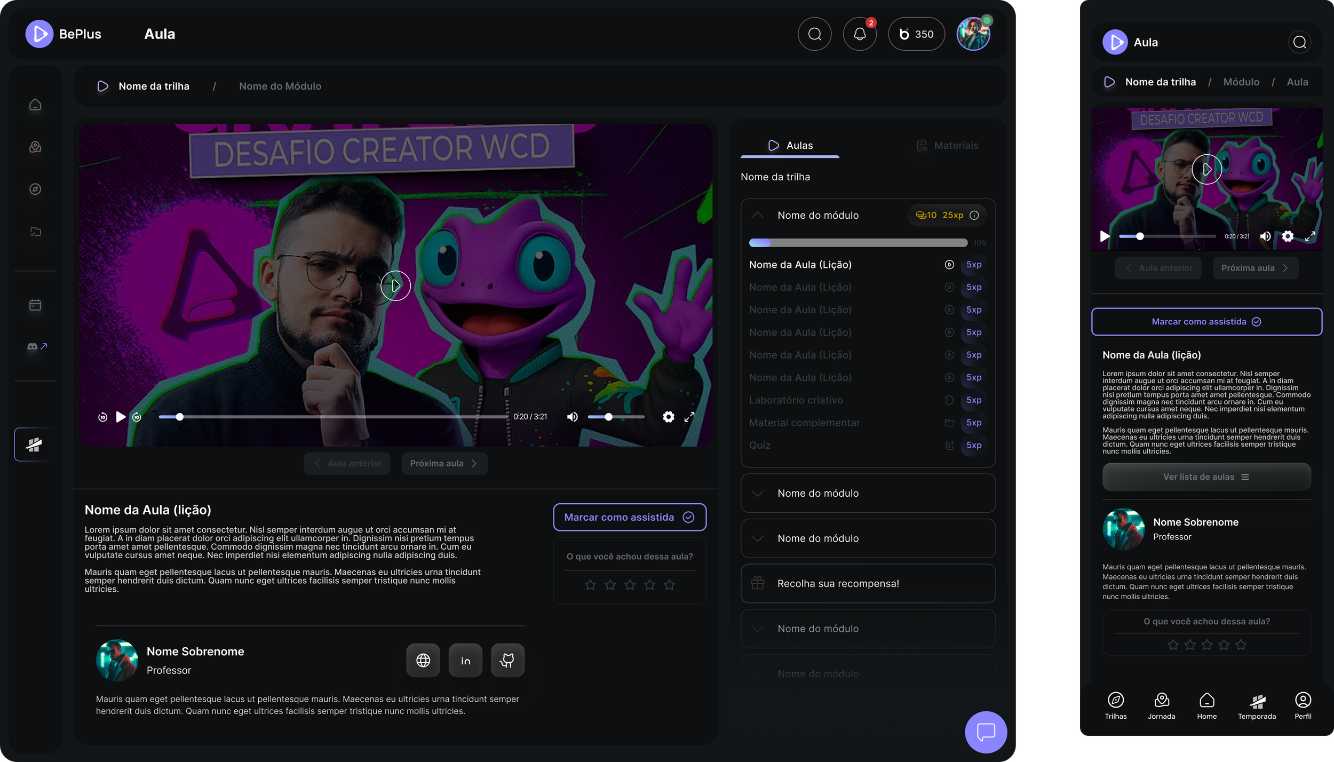1334x762 pixels.
Task: Open desktop video settings gear
Action: point(668,417)
